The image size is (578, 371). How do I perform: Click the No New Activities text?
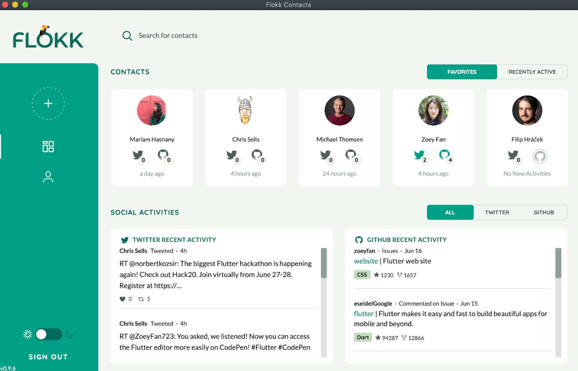pyautogui.click(x=527, y=174)
